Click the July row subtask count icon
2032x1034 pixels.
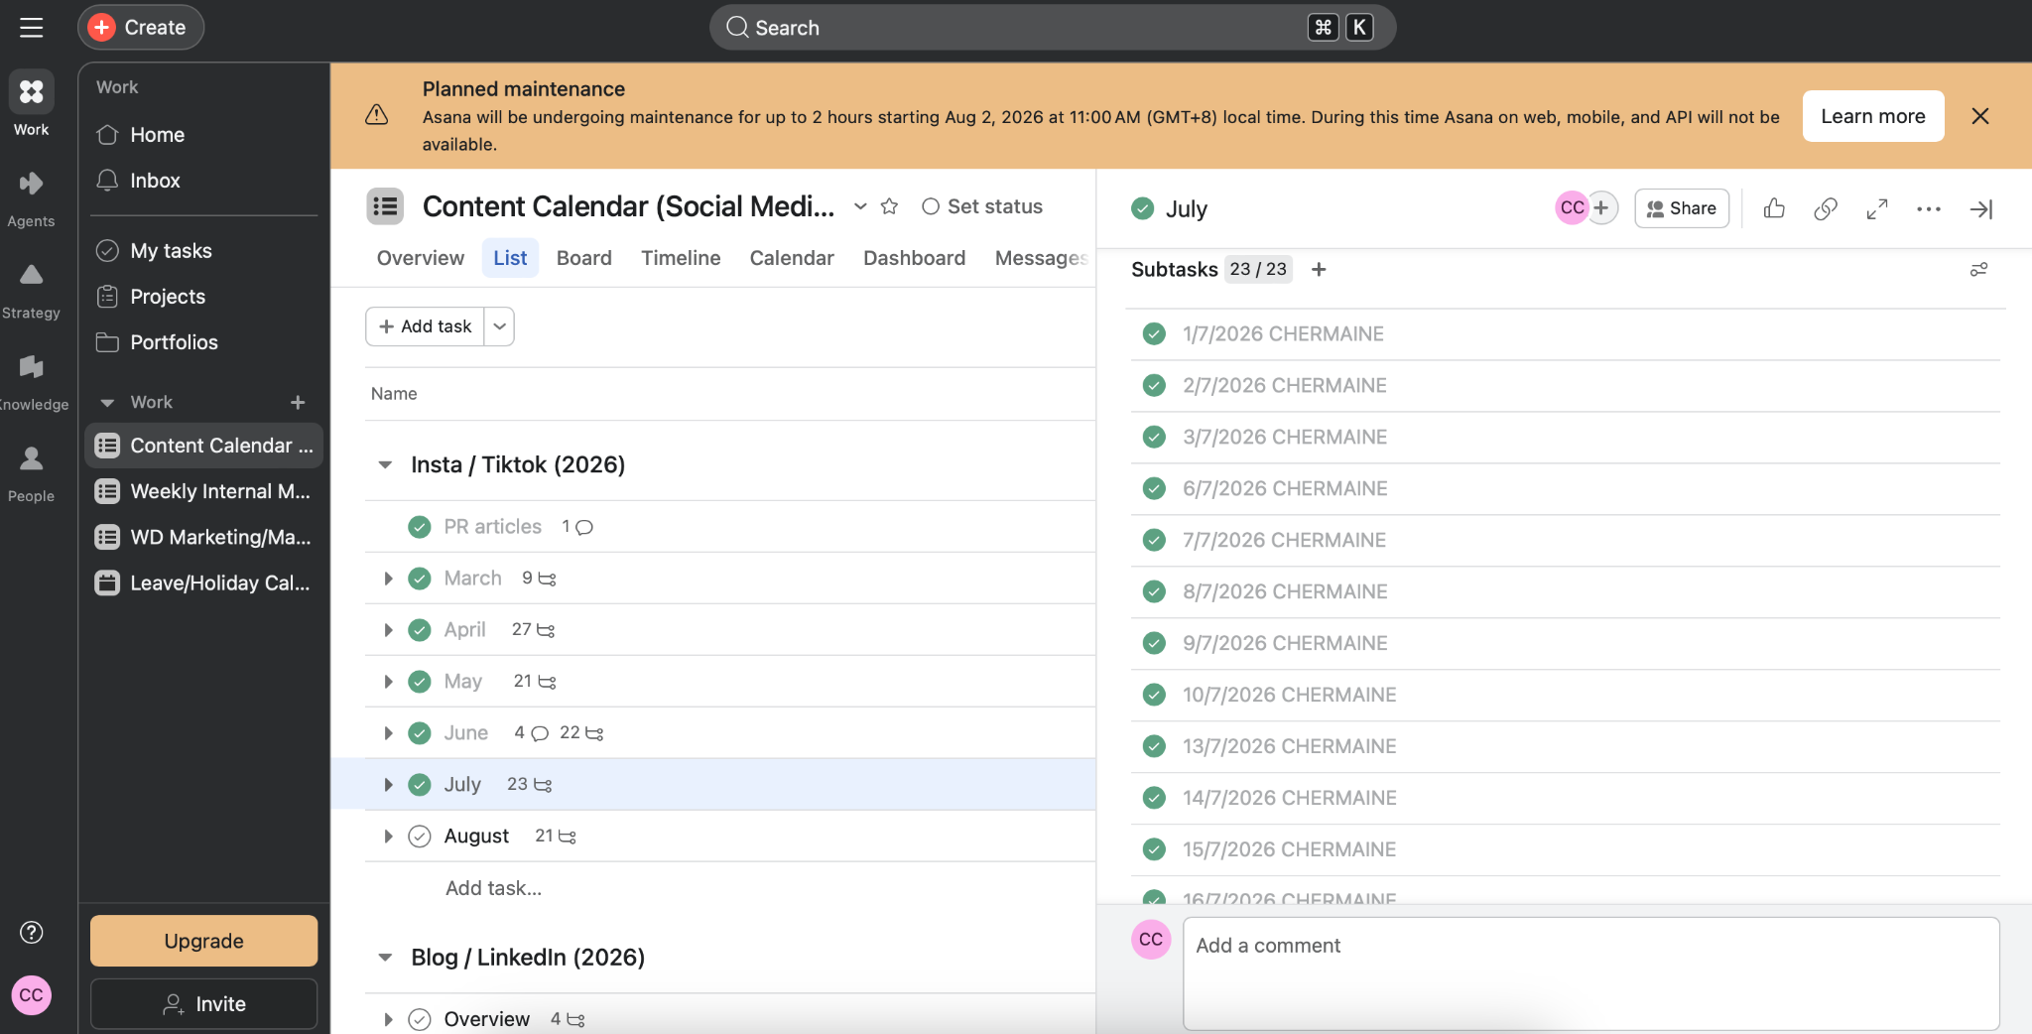(530, 784)
